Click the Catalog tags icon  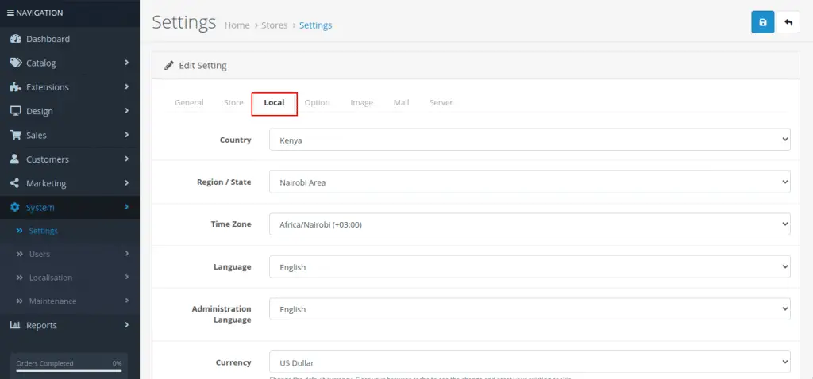16,63
